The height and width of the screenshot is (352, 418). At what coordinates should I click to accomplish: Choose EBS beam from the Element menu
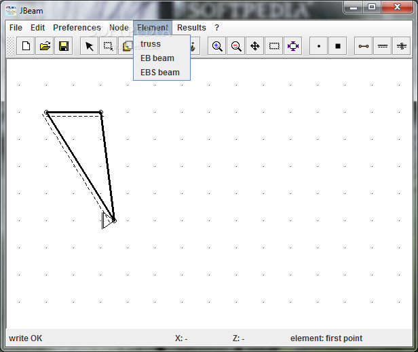161,72
